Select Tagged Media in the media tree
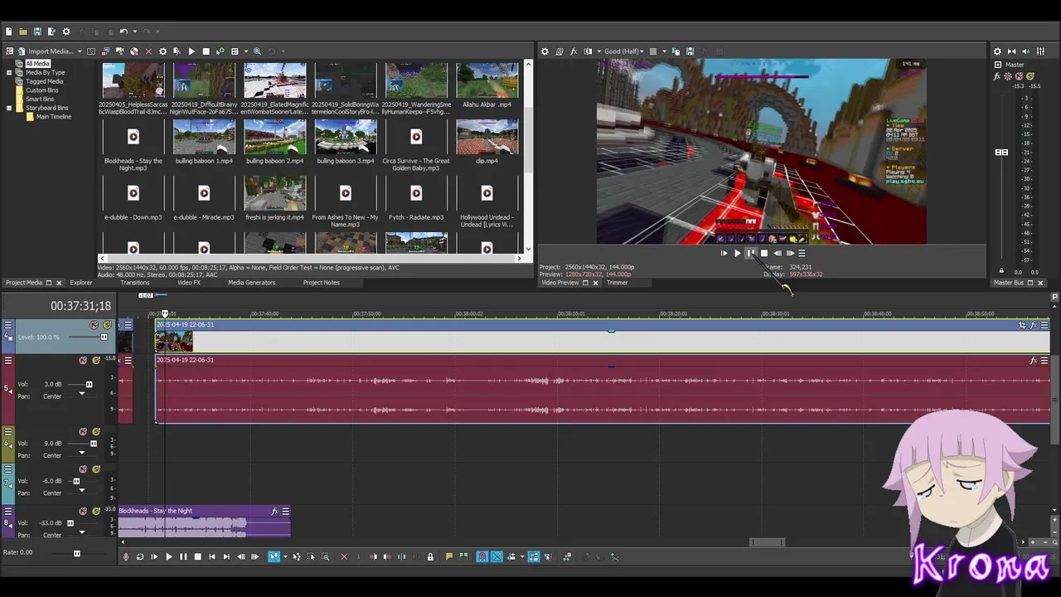 (x=44, y=81)
